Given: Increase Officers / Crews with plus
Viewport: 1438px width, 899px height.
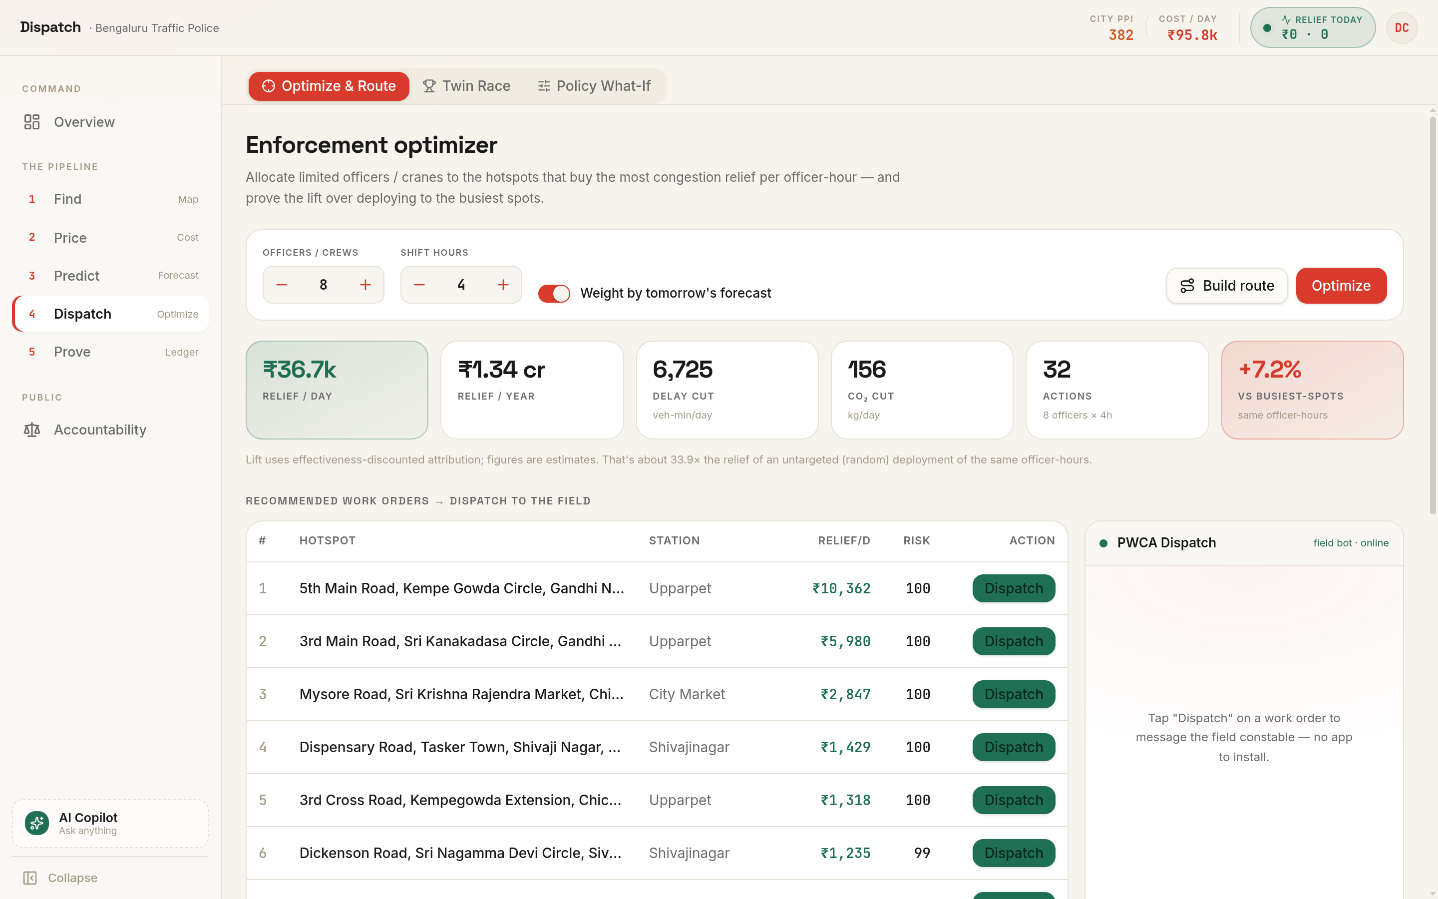Looking at the screenshot, I should (x=365, y=285).
